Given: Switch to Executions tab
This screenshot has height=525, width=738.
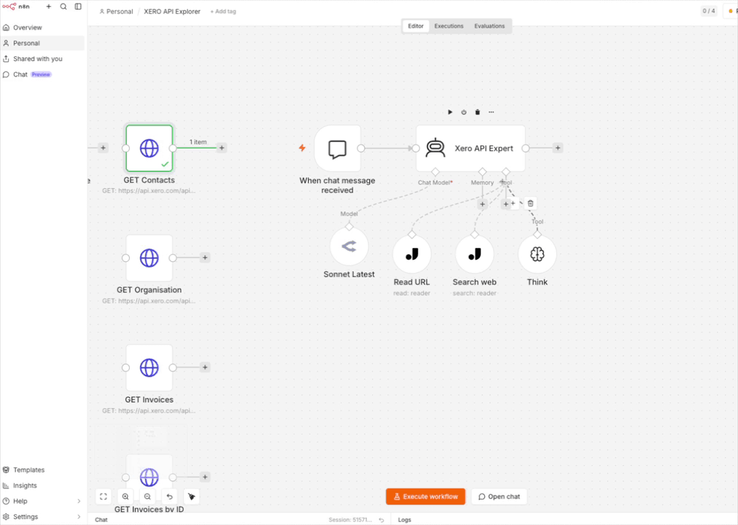Looking at the screenshot, I should pos(448,26).
